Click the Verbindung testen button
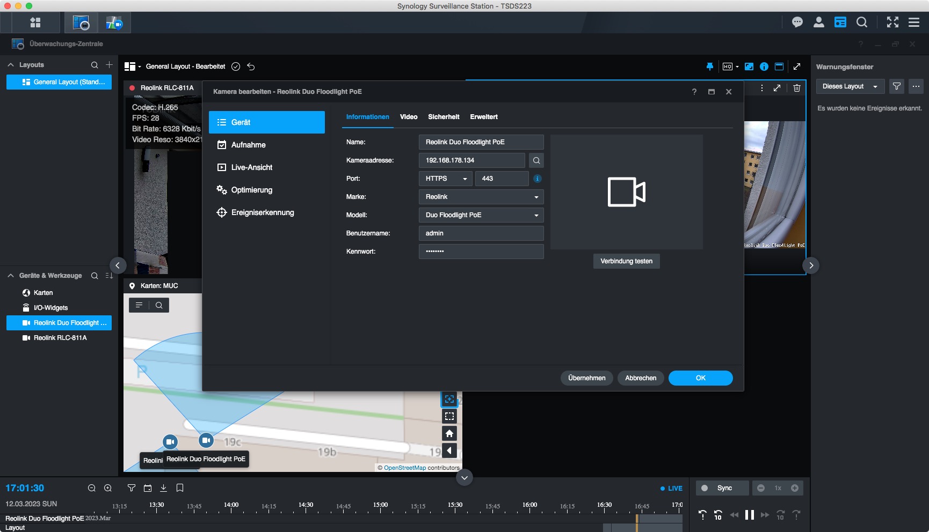This screenshot has width=929, height=532. click(x=626, y=261)
